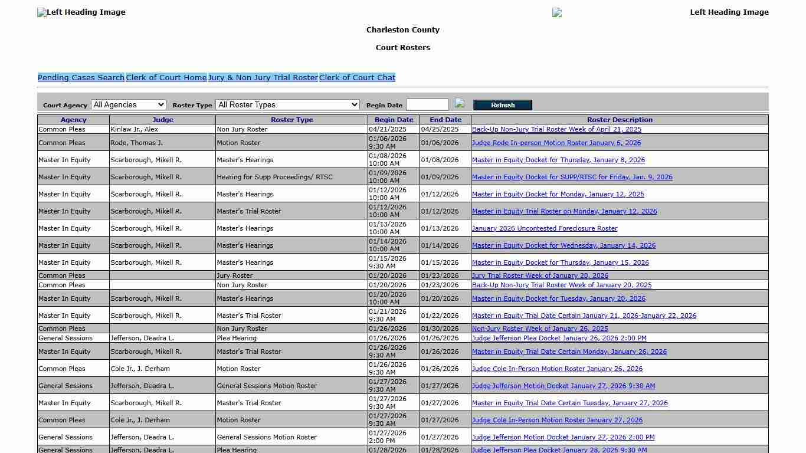View Judge Rode In-person Motion Roster January 6
The image size is (806, 453).
[556, 143]
